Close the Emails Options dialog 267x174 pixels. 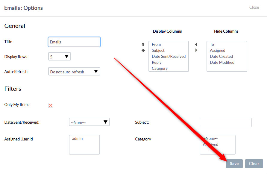pos(254,7)
